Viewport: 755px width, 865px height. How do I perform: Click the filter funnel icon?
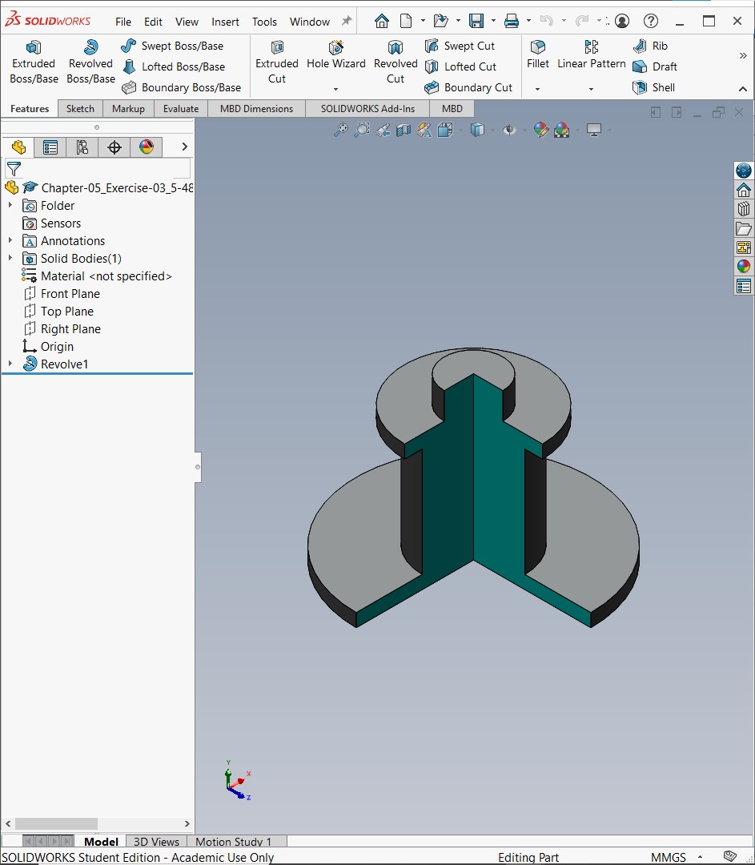click(14, 169)
